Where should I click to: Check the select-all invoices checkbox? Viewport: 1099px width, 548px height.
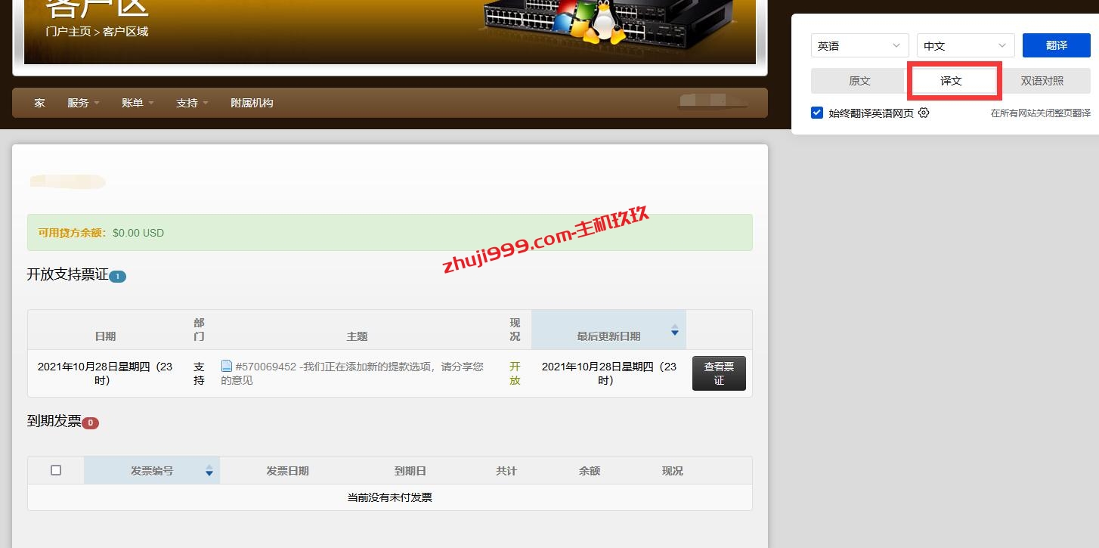click(x=56, y=470)
